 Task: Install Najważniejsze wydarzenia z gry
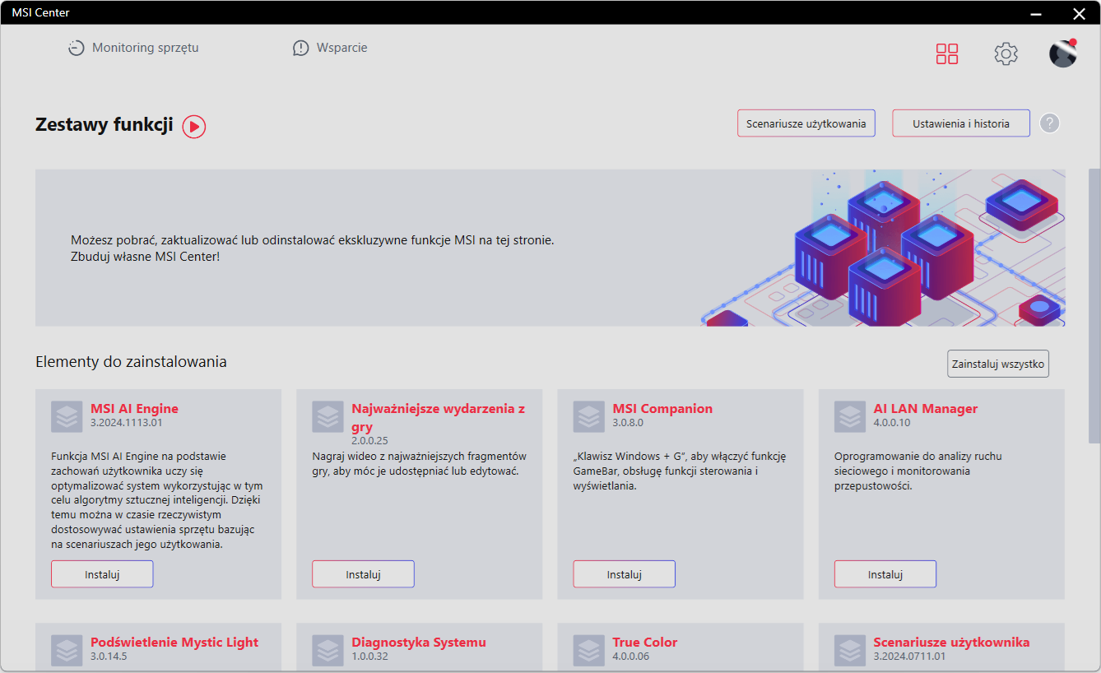[x=363, y=574]
